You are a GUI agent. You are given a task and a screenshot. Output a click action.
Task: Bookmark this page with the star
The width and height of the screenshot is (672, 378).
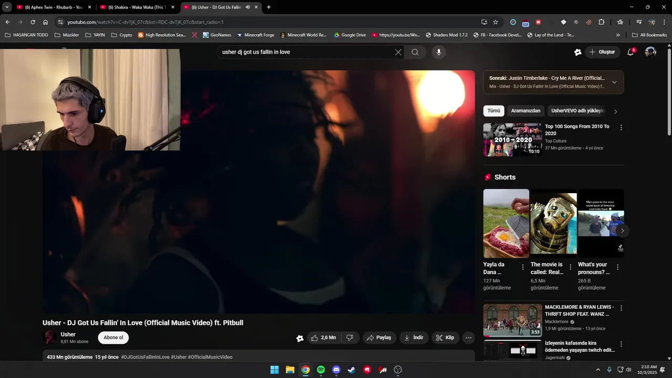[496, 22]
